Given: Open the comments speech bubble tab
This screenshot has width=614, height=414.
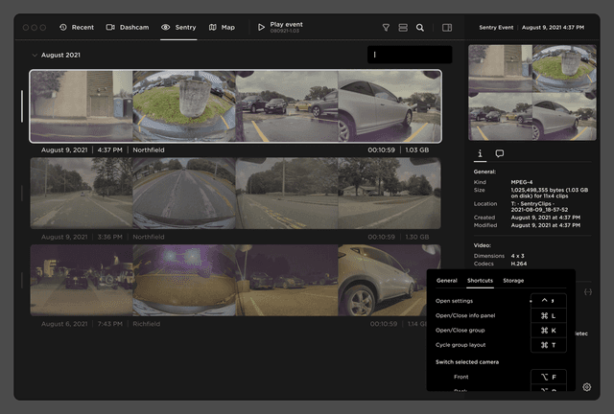Looking at the screenshot, I should pos(500,153).
